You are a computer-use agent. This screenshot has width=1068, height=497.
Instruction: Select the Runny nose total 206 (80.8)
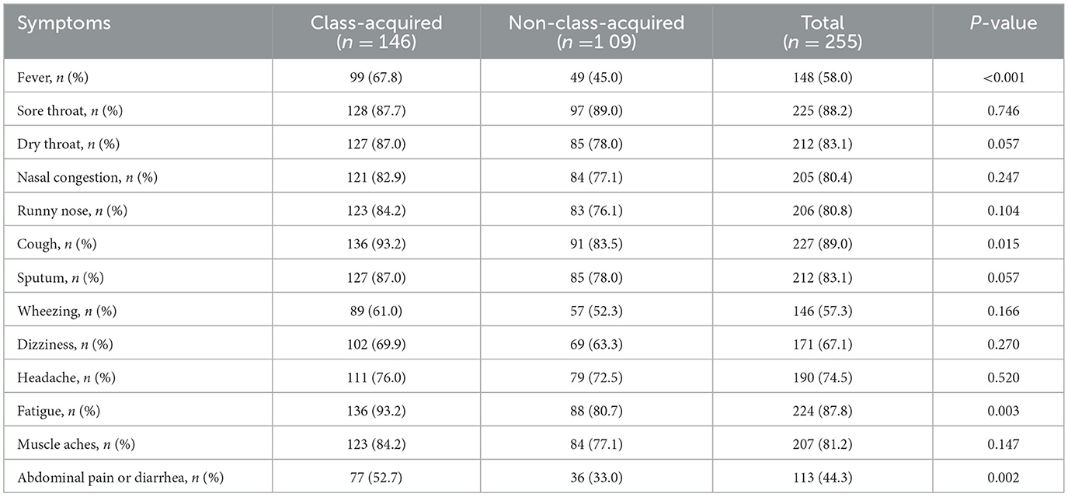click(823, 210)
